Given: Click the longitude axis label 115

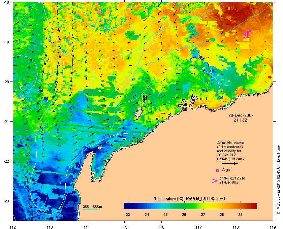Looking at the screenshot, I should coord(124,227).
